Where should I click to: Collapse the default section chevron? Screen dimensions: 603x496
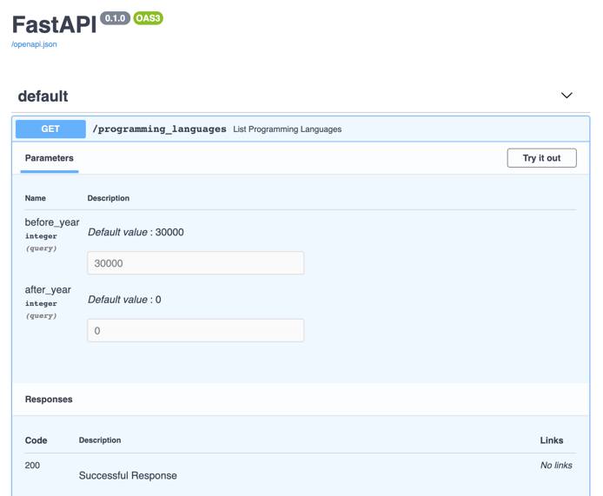tap(567, 96)
